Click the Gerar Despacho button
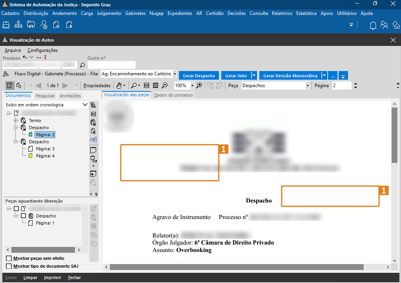The height and width of the screenshot is (283, 401). tap(199, 76)
